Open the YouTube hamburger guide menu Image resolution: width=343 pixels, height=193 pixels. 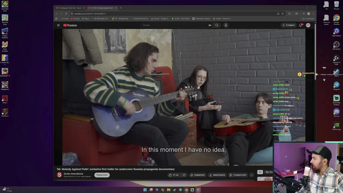pos(58,25)
